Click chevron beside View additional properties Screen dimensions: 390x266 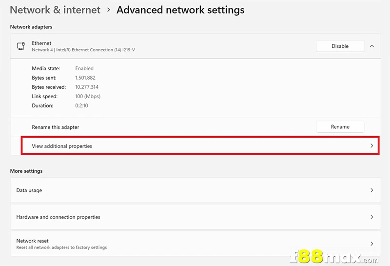371,146
